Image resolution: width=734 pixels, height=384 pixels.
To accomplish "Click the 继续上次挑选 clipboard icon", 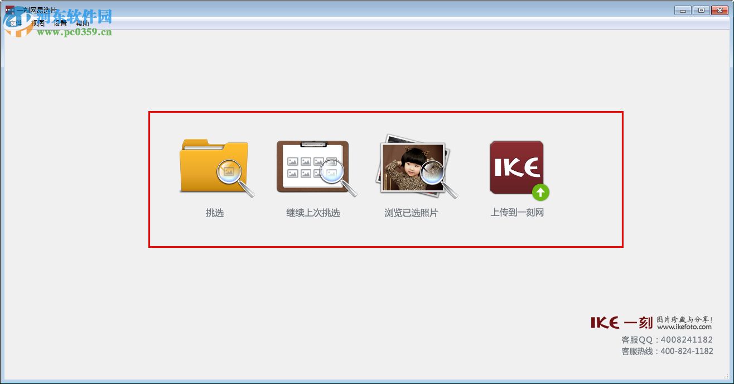I will point(316,168).
